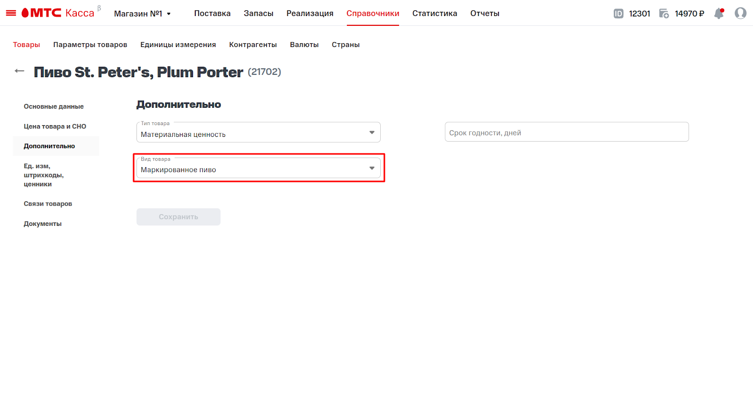This screenshot has height=413, width=753.
Task: Switch to the Товары tab
Action: pos(26,45)
